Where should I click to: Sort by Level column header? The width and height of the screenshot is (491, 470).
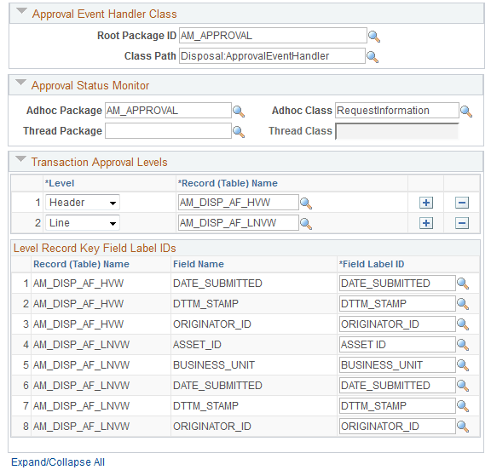coord(60,183)
